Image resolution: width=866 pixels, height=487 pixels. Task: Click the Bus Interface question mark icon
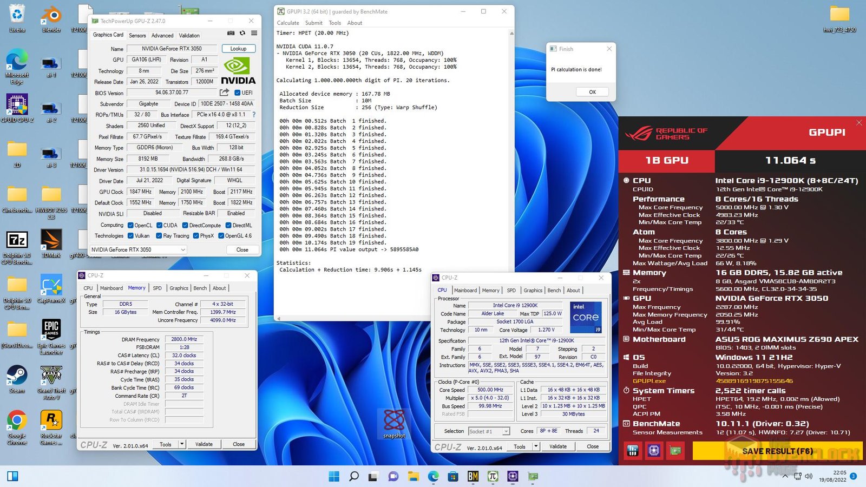[254, 115]
